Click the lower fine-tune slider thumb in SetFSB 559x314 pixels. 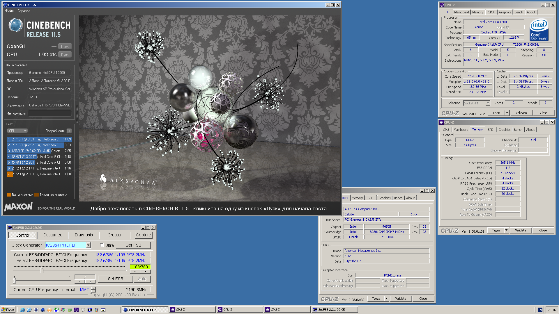14,280
